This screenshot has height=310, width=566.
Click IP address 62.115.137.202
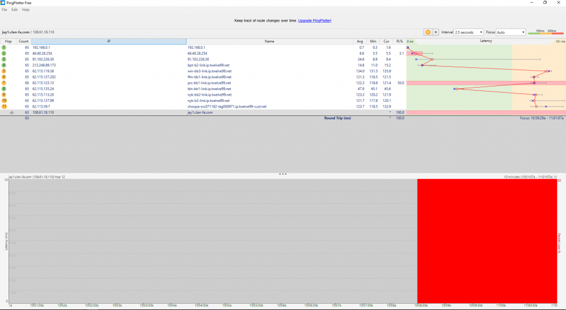pos(44,77)
